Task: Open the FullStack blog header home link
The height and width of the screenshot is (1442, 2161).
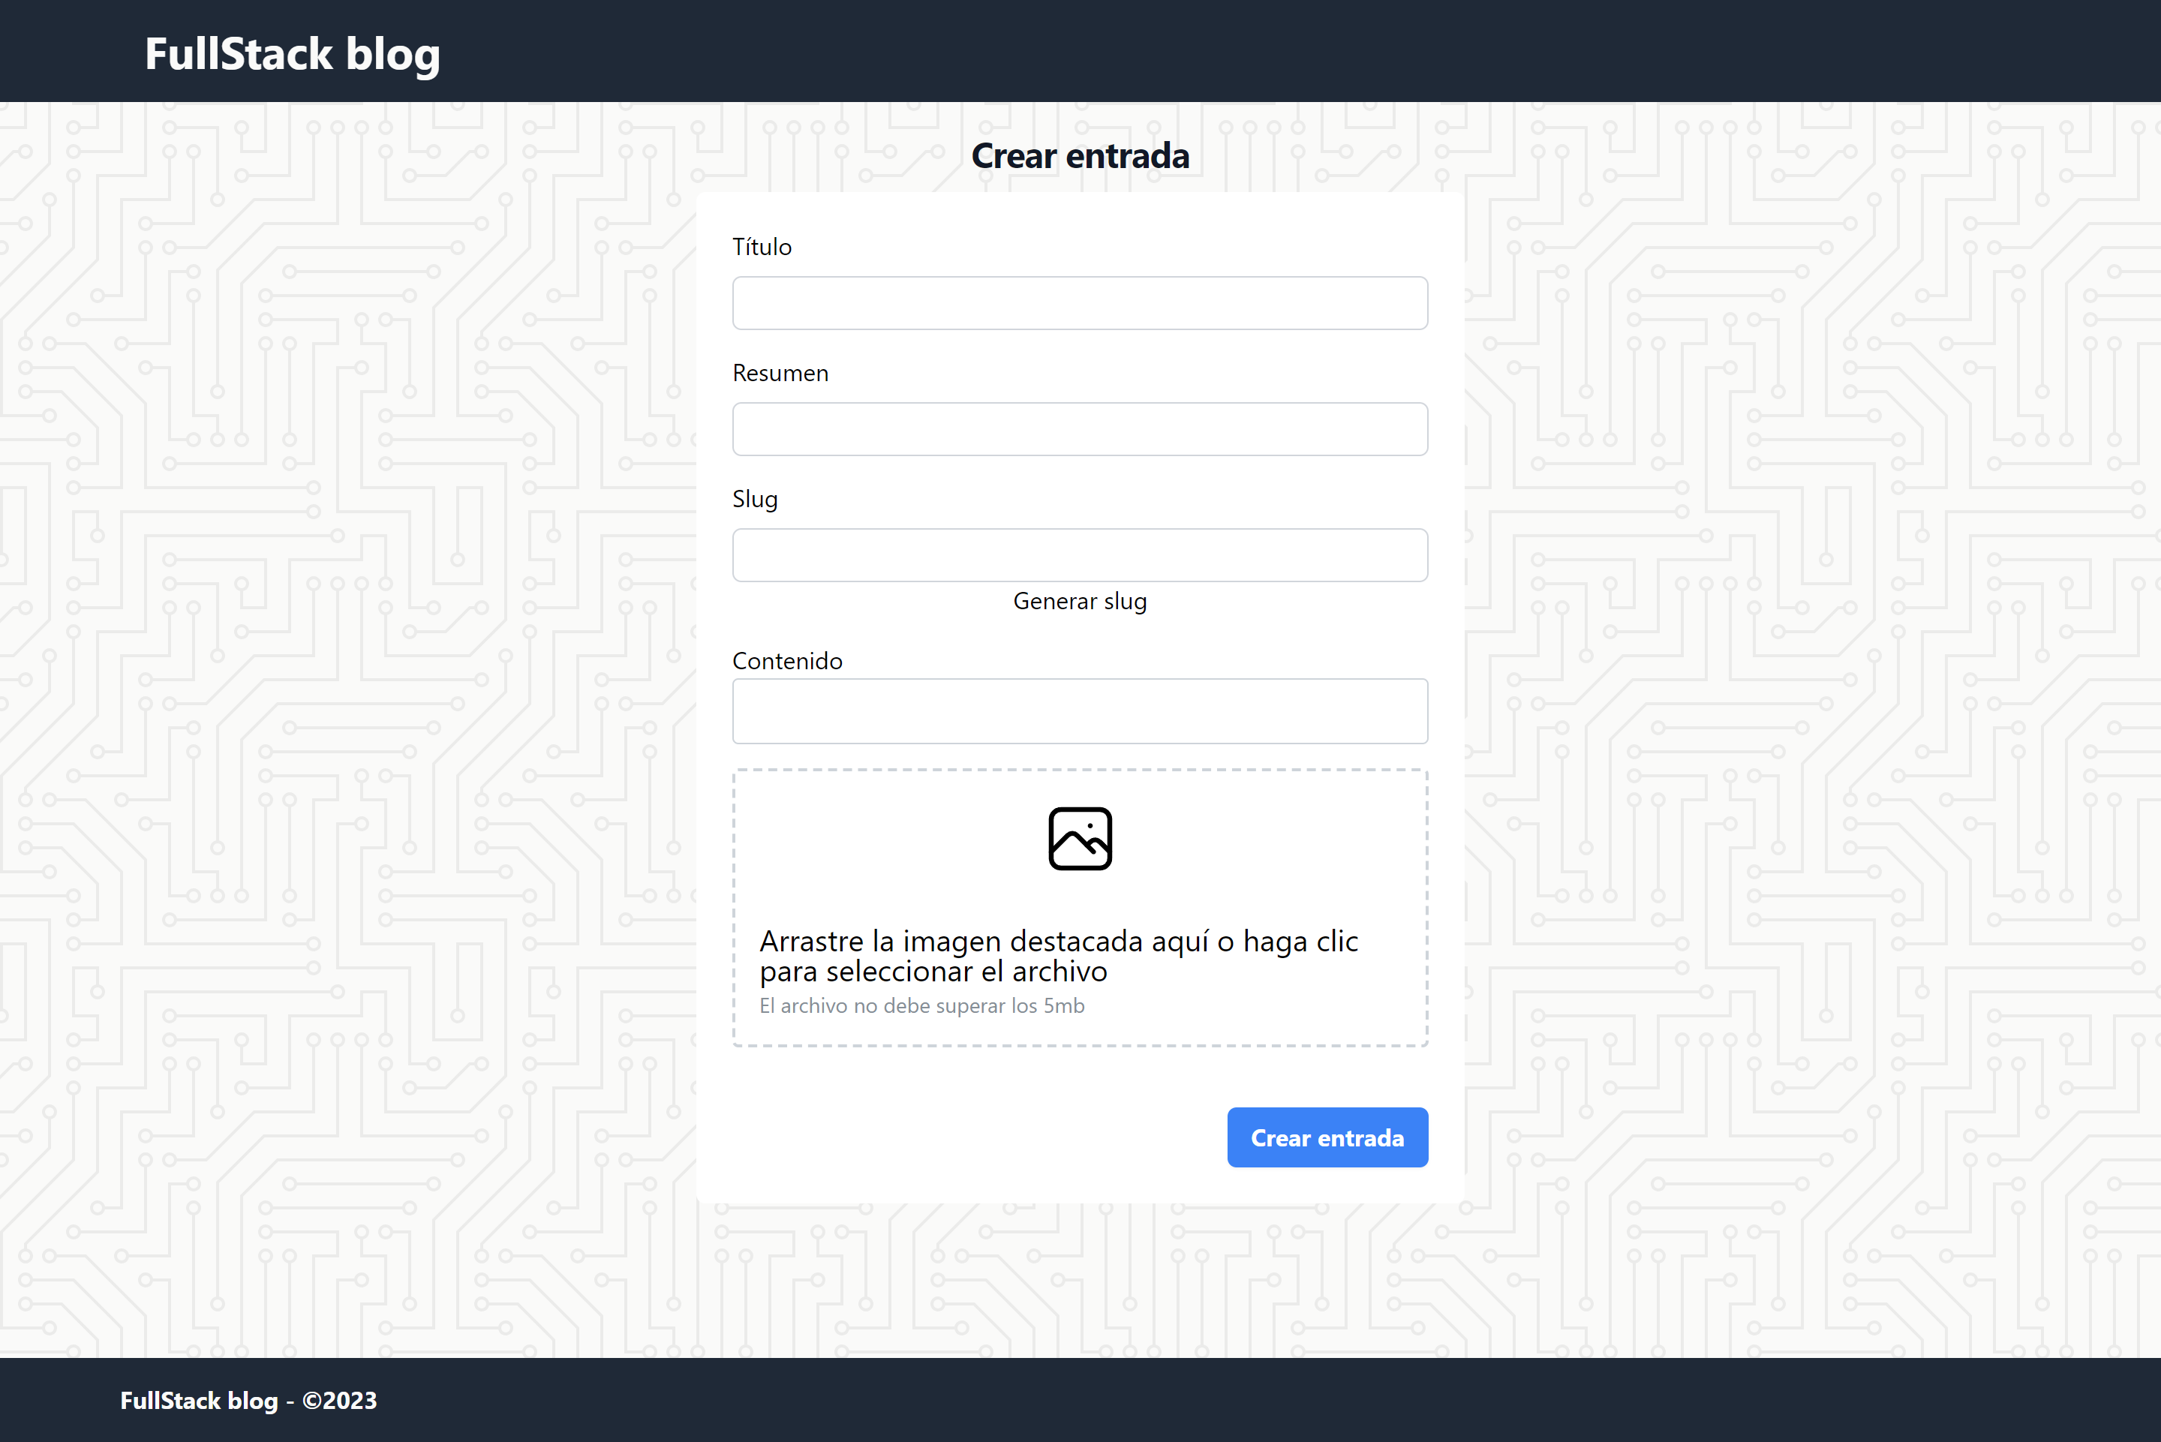Action: point(291,53)
